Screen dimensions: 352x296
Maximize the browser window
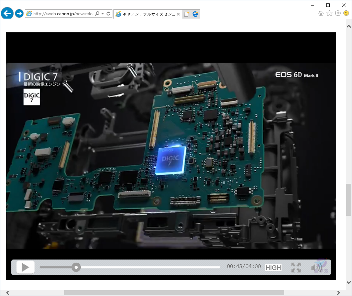328,5
